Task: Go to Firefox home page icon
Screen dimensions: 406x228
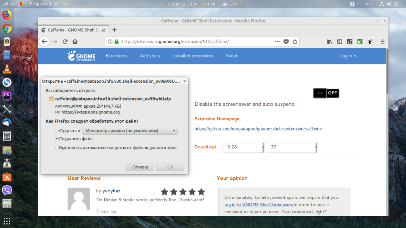Action: click(x=75, y=42)
